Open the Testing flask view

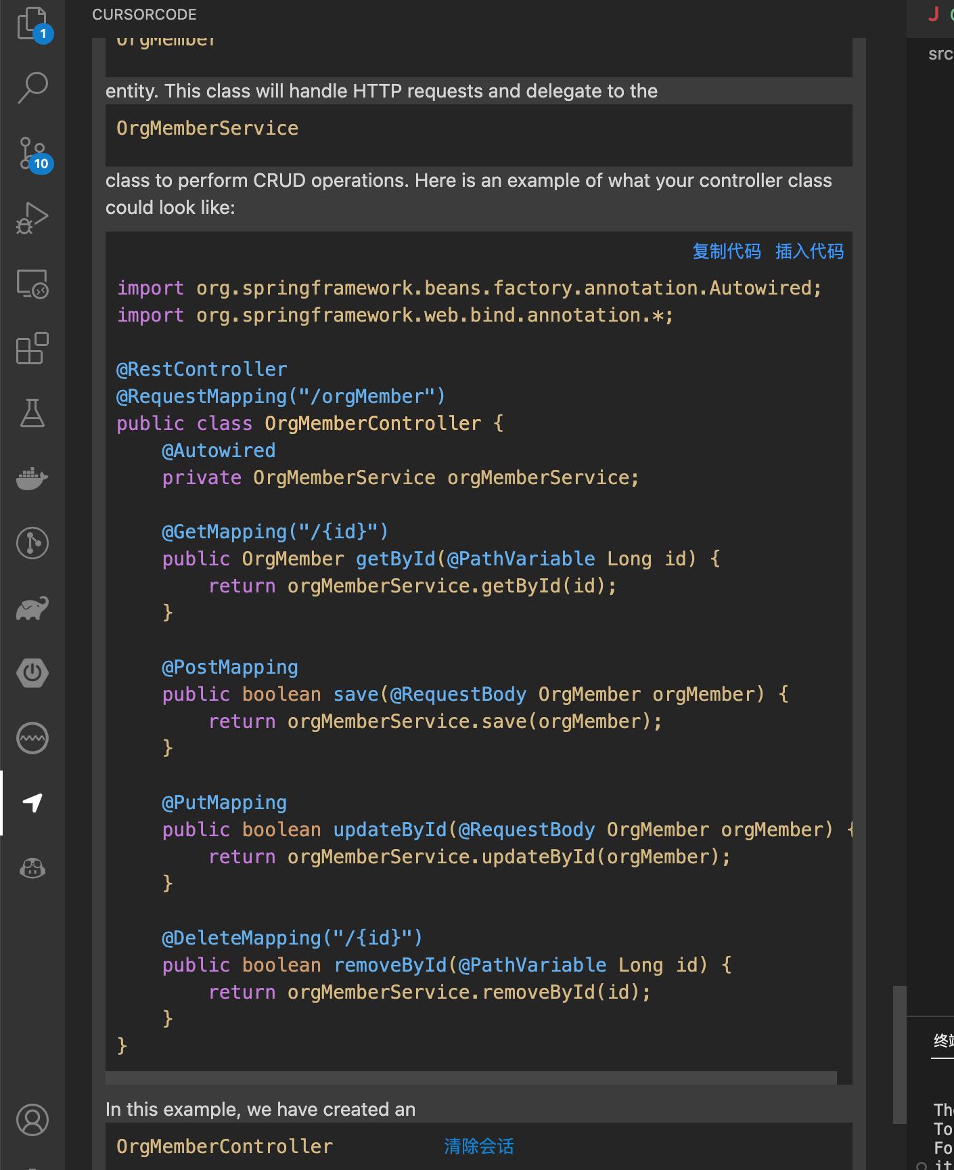click(x=32, y=413)
